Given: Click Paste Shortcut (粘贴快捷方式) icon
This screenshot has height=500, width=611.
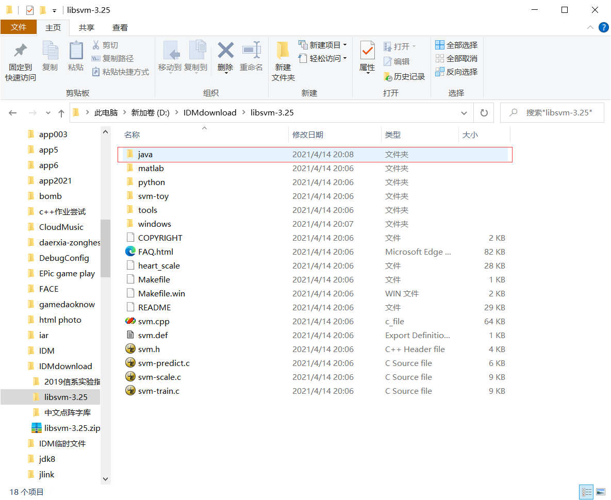Looking at the screenshot, I should 96,72.
